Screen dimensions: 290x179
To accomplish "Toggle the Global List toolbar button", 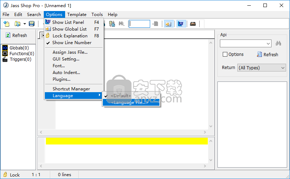I will [x=169, y=24].
